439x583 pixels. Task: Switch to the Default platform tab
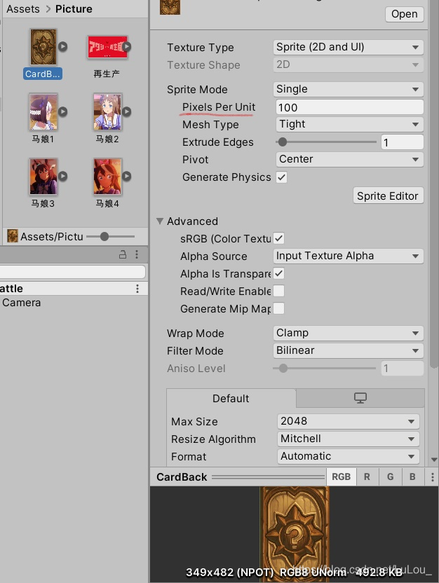pyautogui.click(x=231, y=398)
